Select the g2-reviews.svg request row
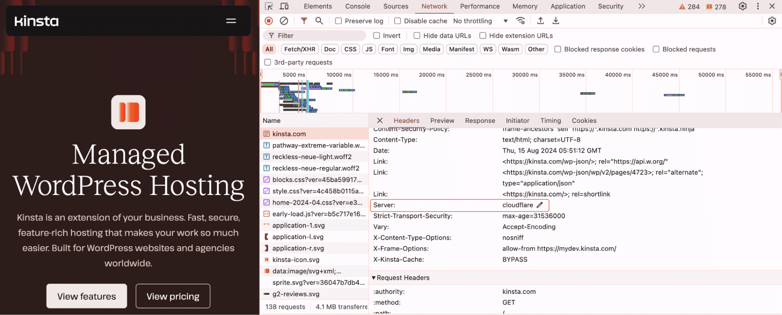 pos(314,294)
